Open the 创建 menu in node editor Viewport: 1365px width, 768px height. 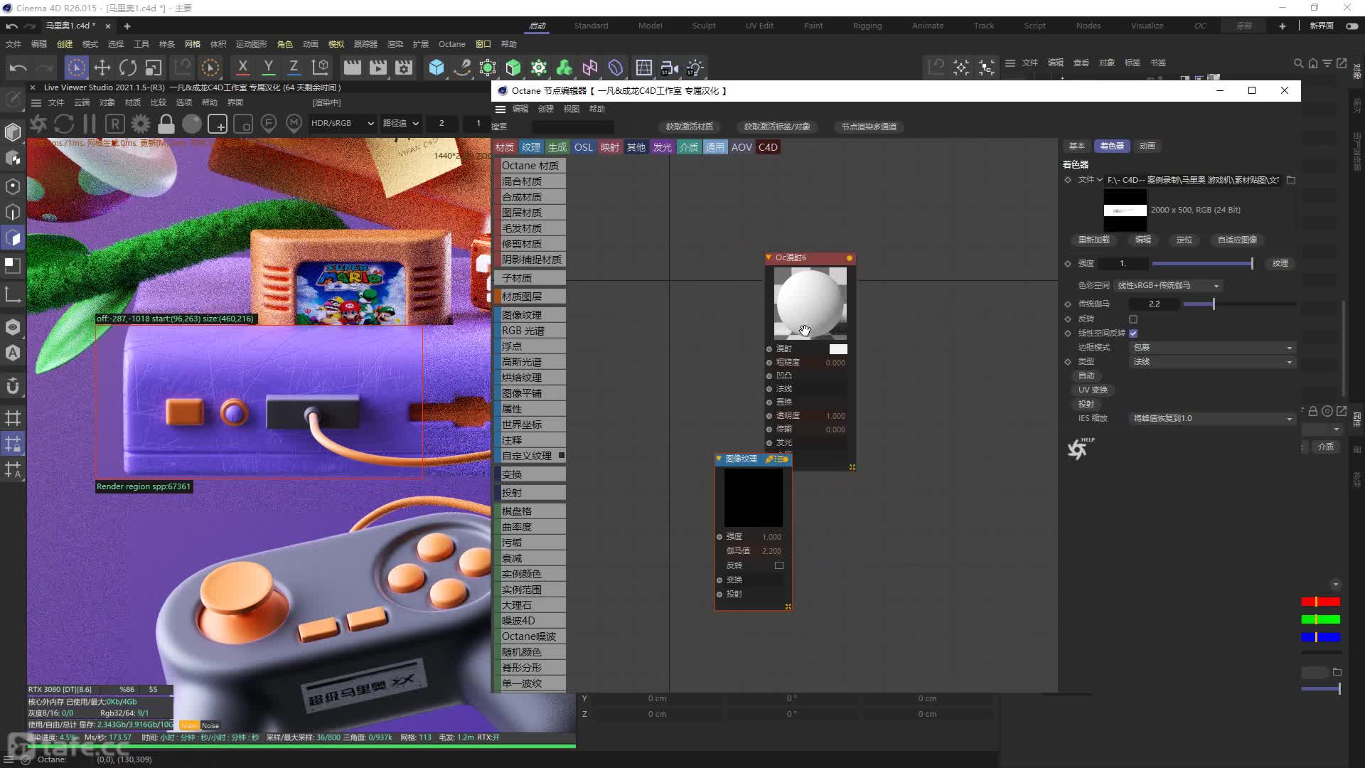tap(545, 109)
